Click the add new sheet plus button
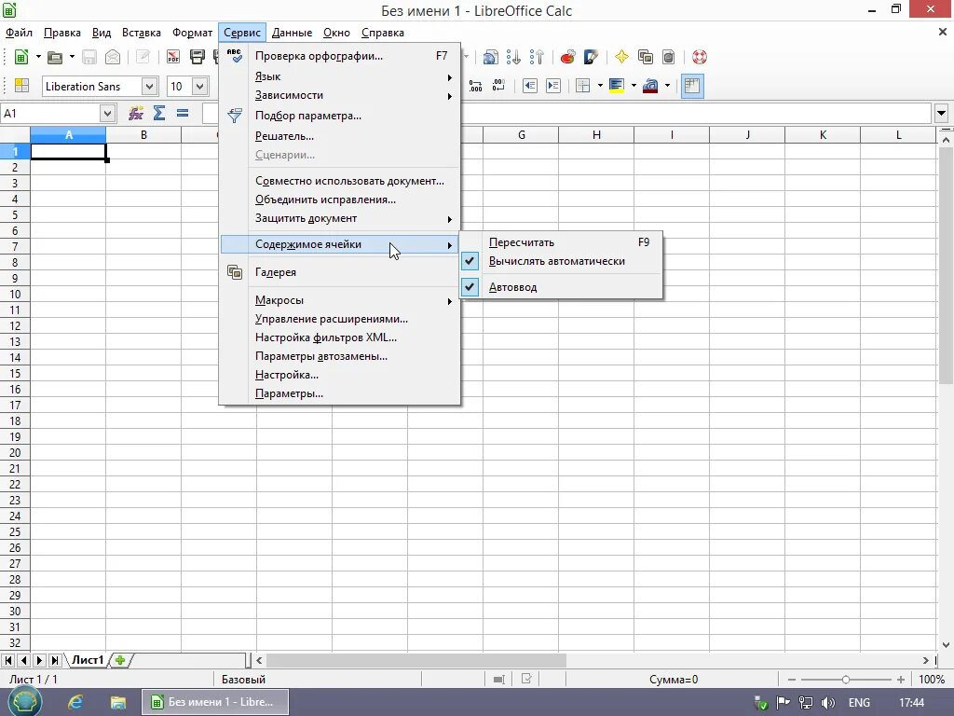954x716 pixels. (120, 660)
